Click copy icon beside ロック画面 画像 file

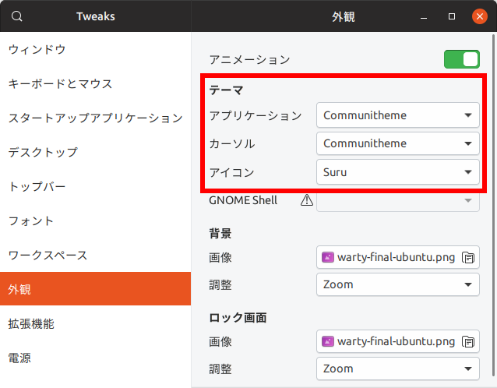[468, 341]
